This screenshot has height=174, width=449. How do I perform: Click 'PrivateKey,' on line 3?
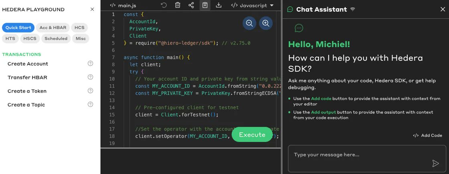coord(145,28)
